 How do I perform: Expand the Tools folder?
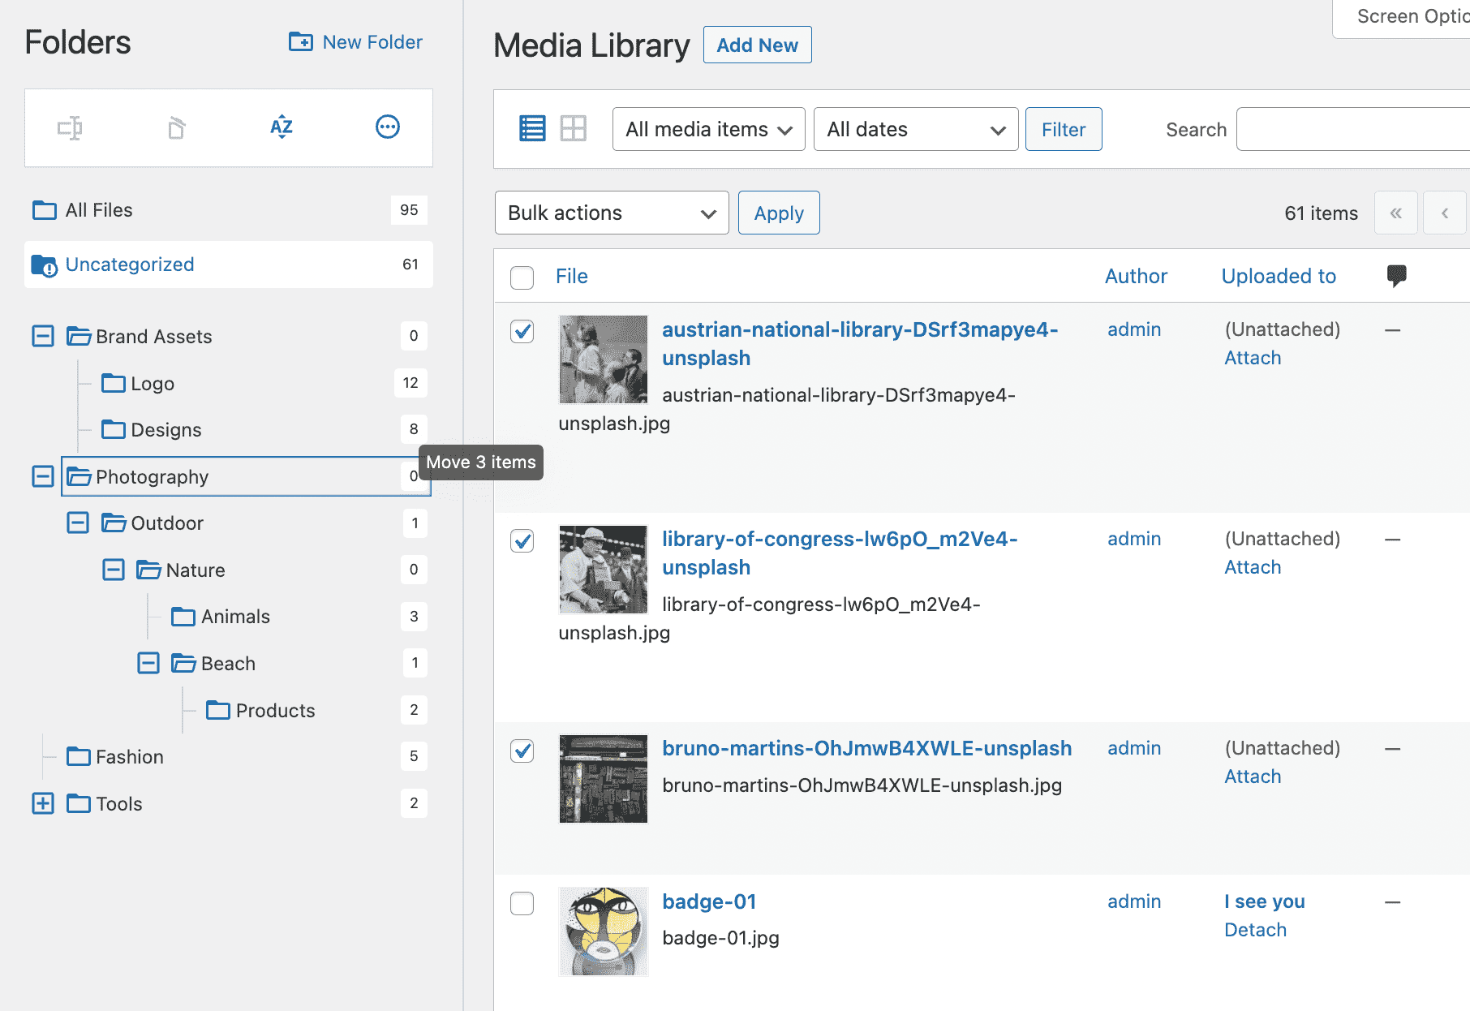tap(42, 803)
